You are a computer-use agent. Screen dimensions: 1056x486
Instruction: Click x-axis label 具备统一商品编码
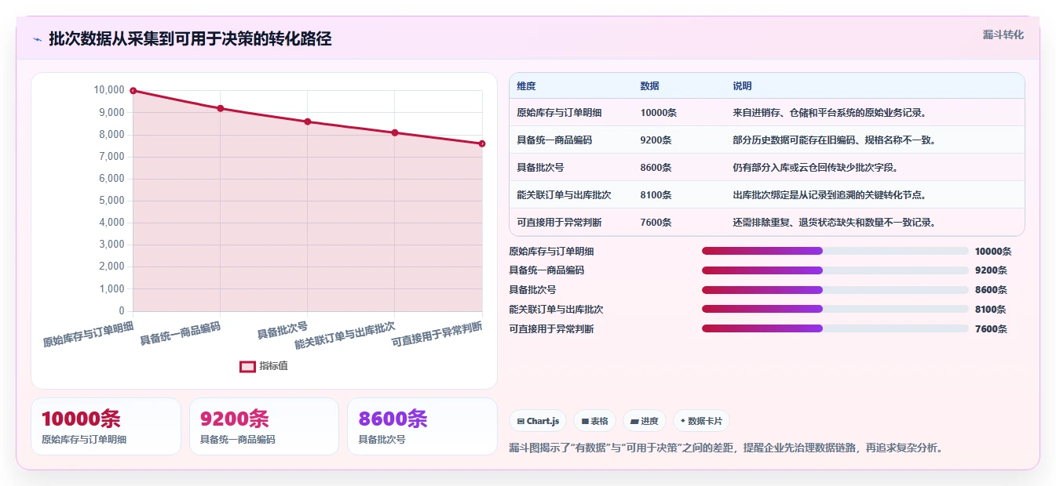[181, 333]
